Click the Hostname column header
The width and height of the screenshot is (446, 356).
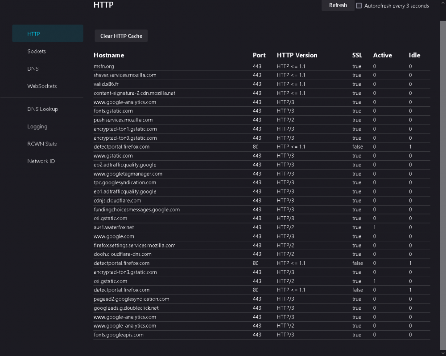click(109, 56)
